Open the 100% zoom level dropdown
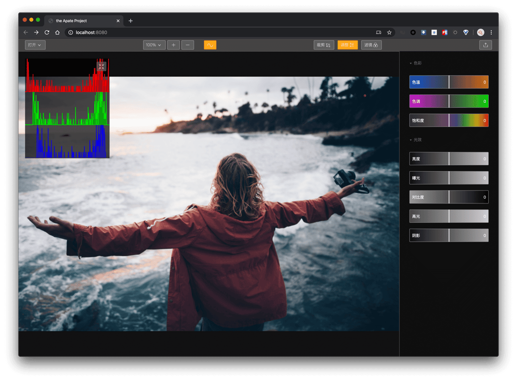This screenshot has width=517, height=381. pyautogui.click(x=154, y=45)
